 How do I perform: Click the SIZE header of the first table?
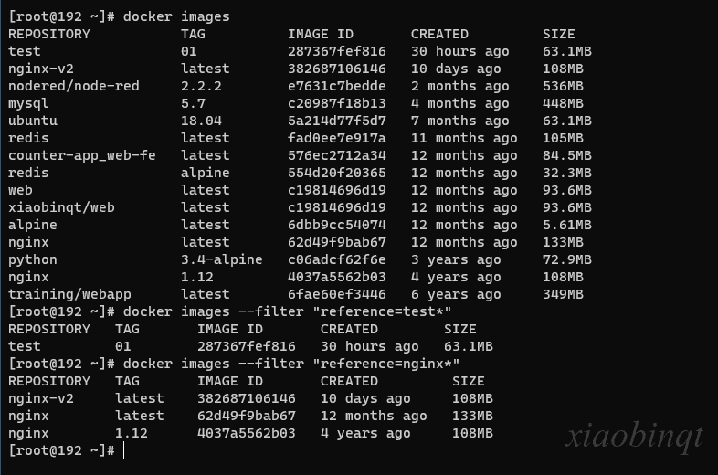tap(559, 34)
